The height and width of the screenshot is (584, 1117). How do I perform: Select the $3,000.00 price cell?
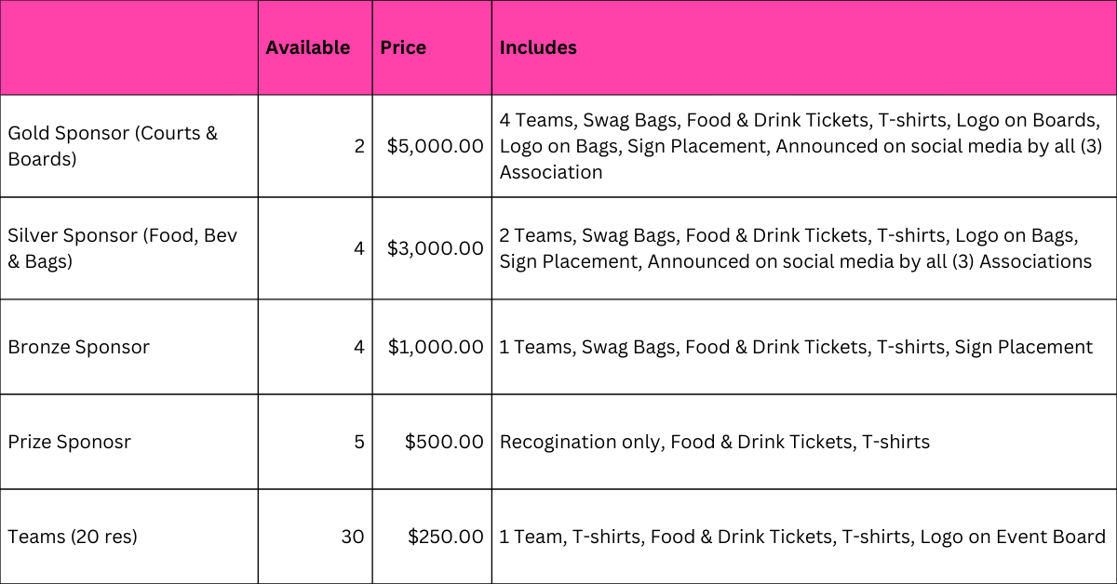pos(435,248)
